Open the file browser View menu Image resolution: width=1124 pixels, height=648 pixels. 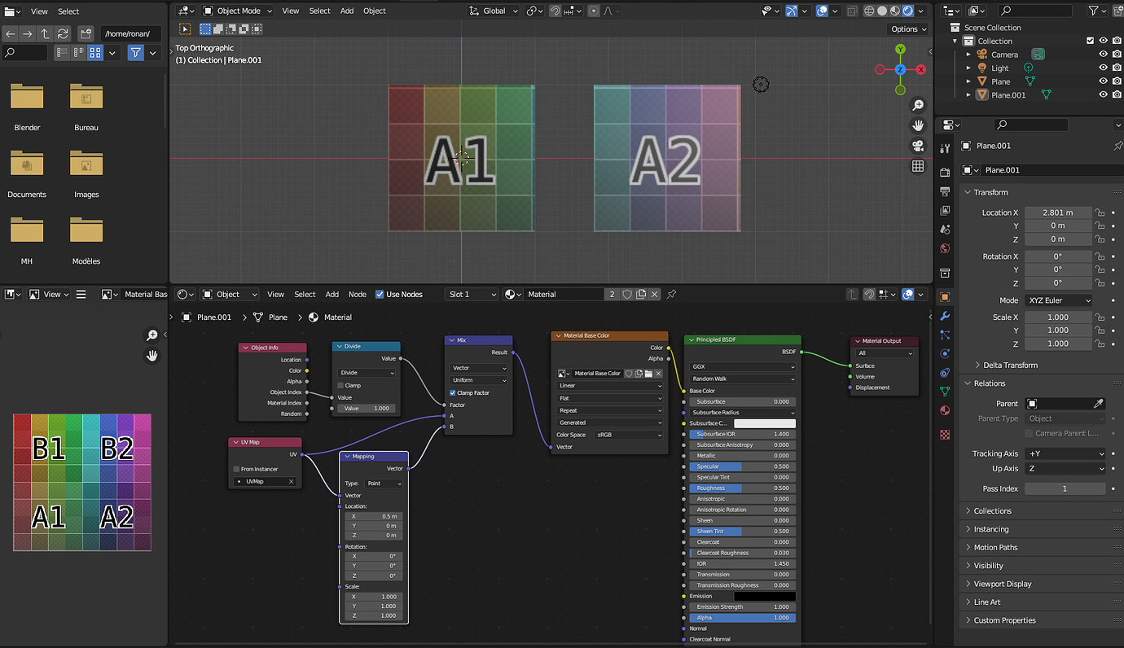coord(39,11)
